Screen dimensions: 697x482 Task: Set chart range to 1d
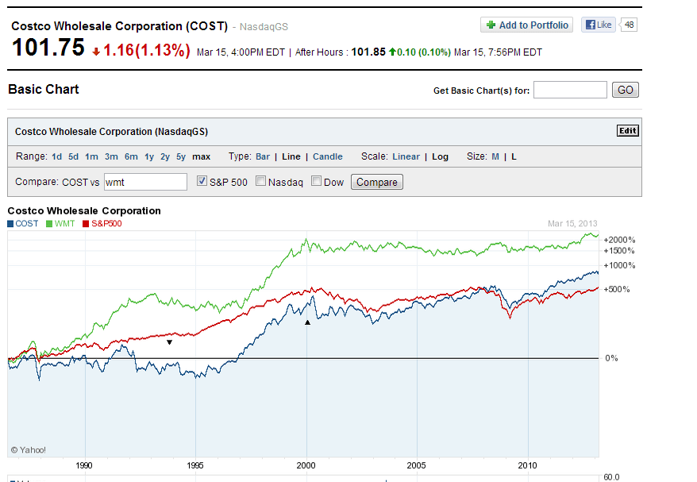56,156
